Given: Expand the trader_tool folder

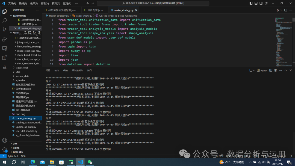Looking at the screenshot, I should (x=22, y=68).
